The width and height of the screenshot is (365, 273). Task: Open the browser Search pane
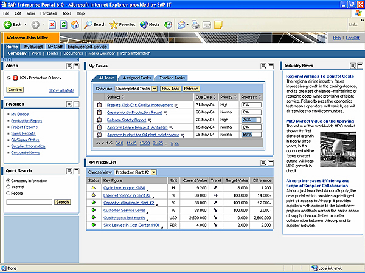[95, 24]
